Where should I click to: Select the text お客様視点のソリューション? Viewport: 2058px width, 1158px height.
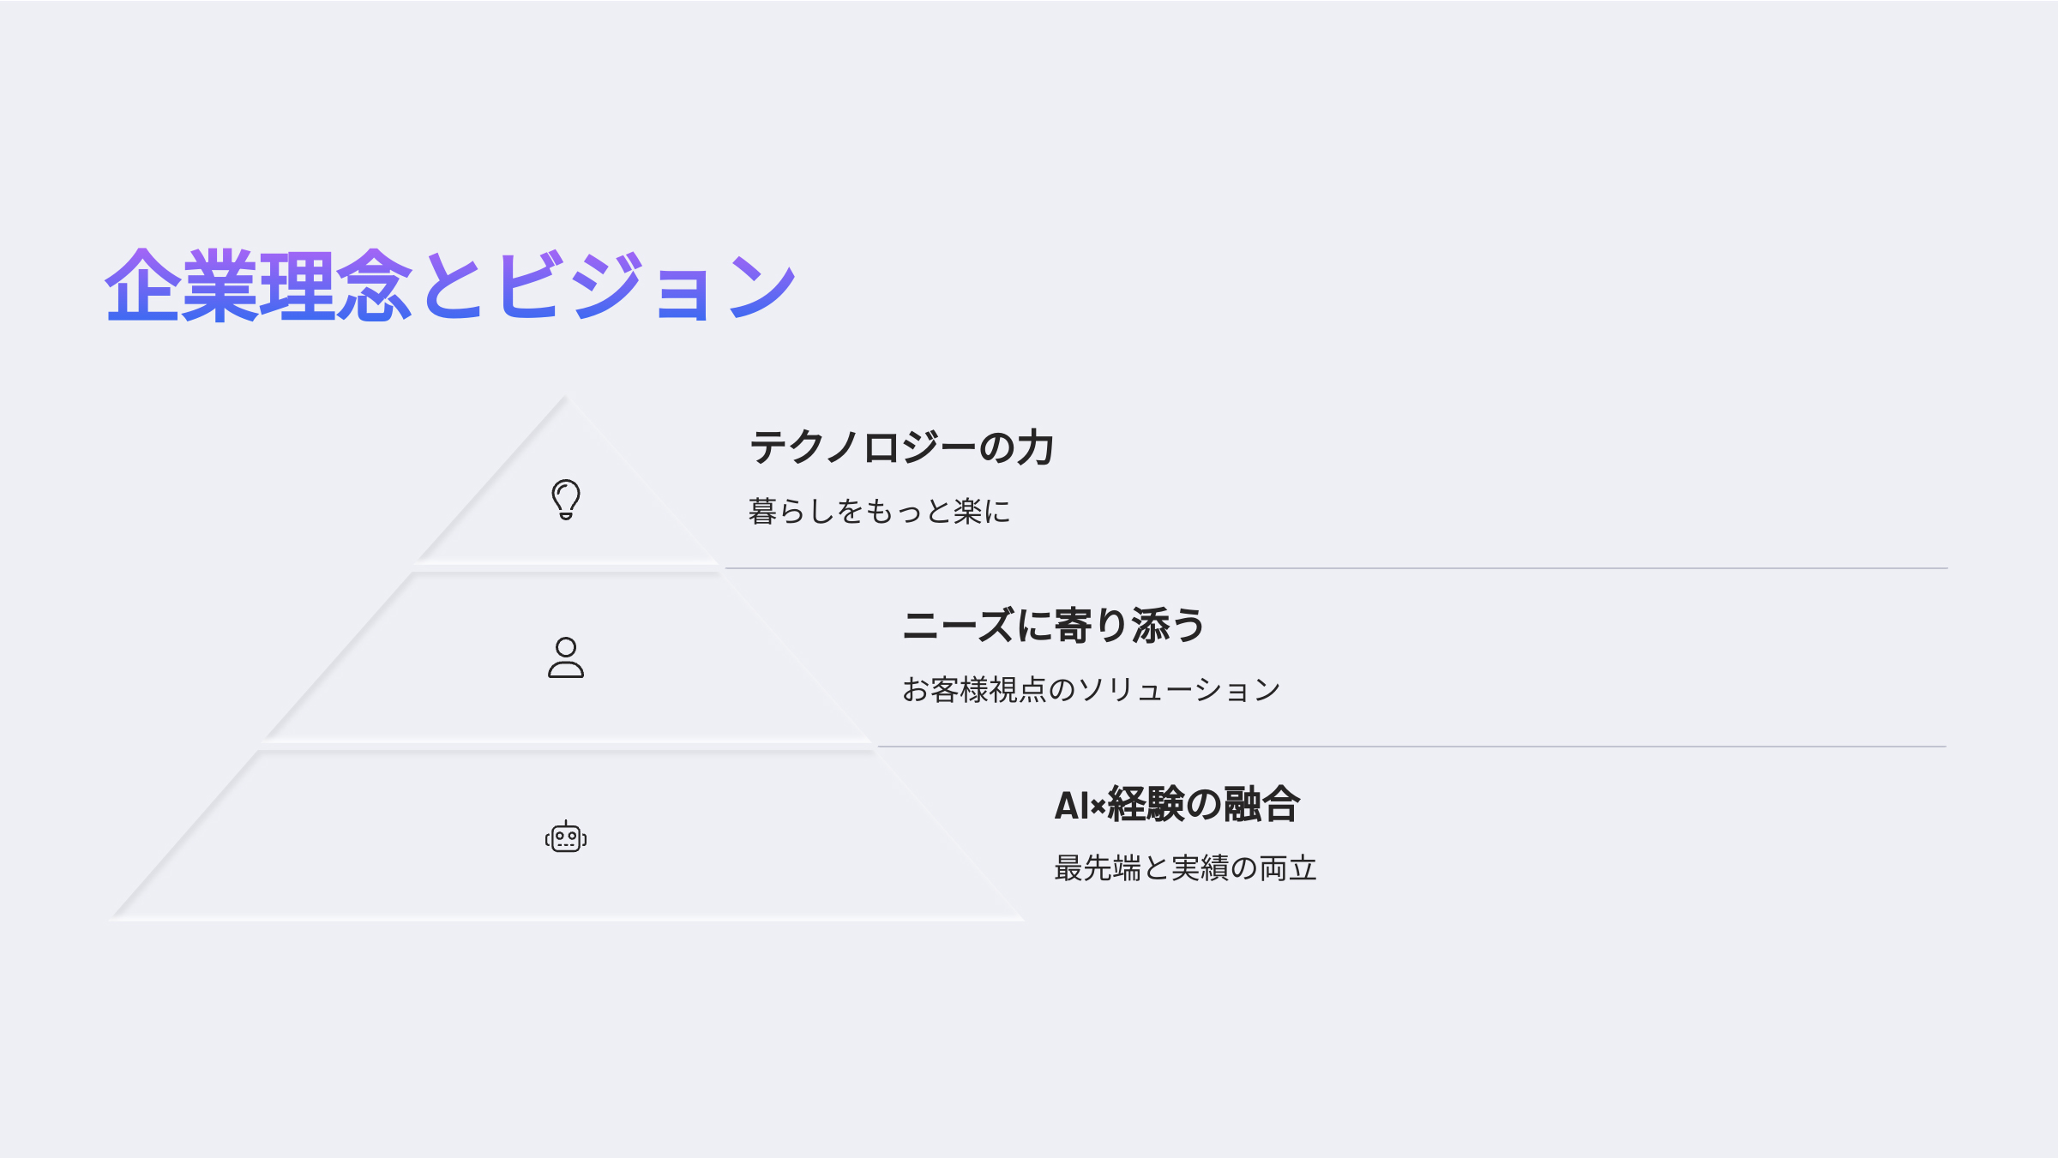[1092, 689]
